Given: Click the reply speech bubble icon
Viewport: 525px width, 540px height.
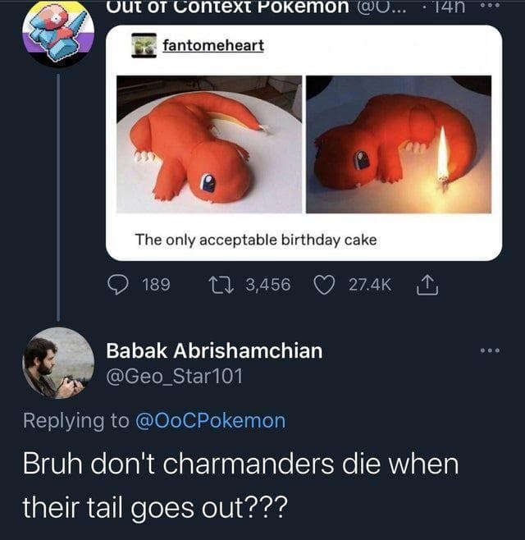Looking at the screenshot, I should (x=119, y=285).
